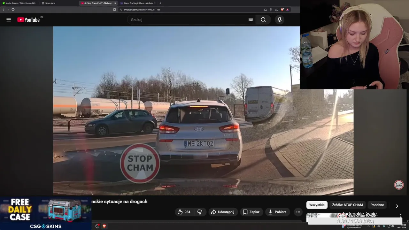Open the on-screen keyboard icon in search
The height and width of the screenshot is (230, 409).
(x=251, y=20)
